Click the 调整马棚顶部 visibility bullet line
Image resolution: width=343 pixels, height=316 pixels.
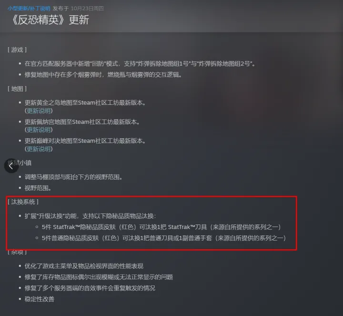pyautogui.click(x=73, y=177)
